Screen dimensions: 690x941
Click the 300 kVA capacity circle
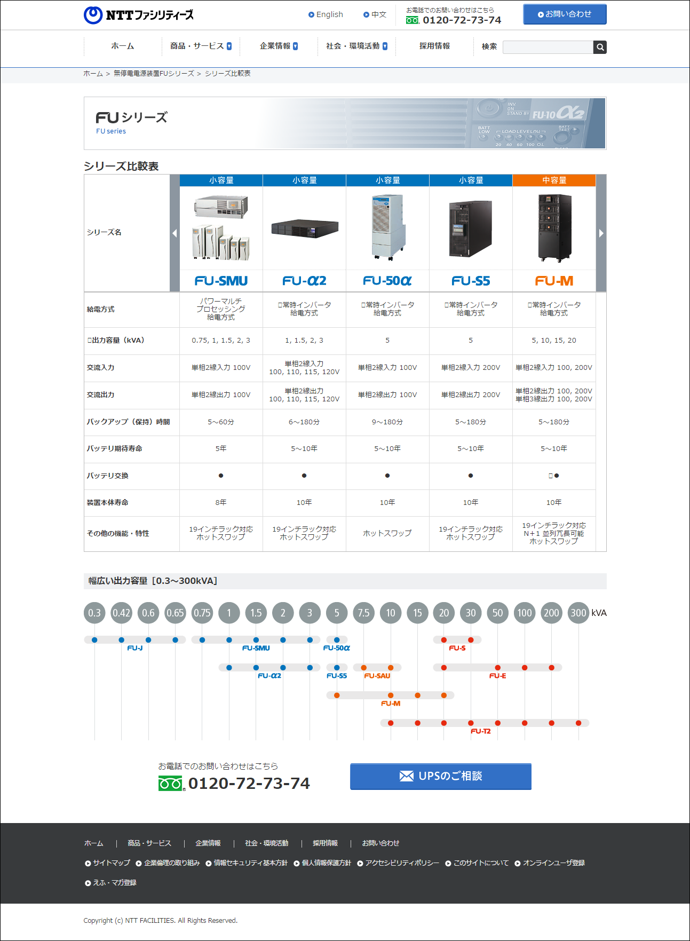click(x=578, y=613)
